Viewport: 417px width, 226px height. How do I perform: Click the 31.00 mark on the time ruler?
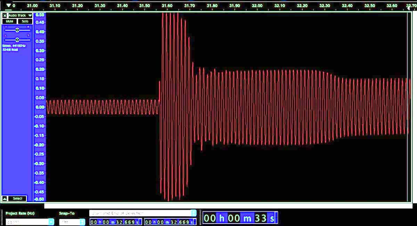pyautogui.click(x=32, y=6)
